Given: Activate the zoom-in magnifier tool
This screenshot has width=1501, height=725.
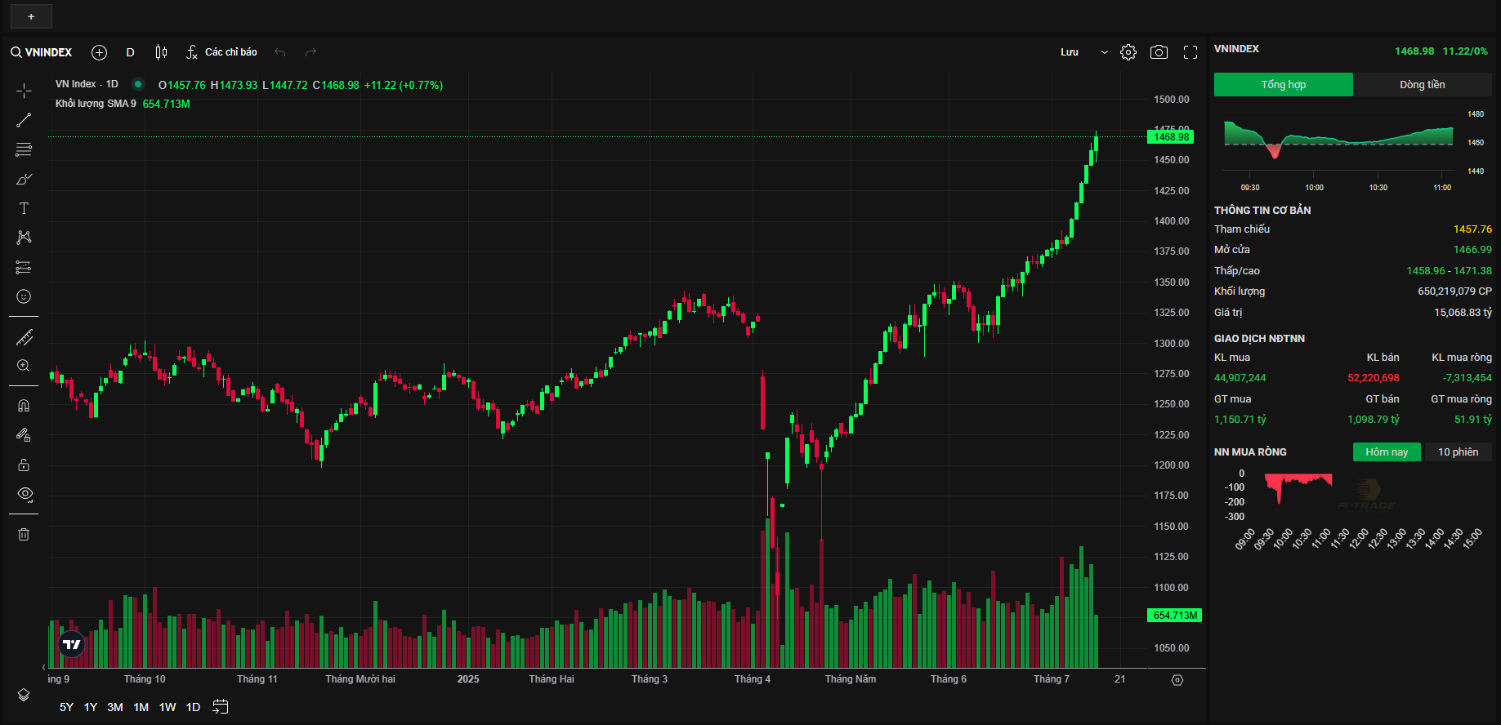Looking at the screenshot, I should pos(24,366).
